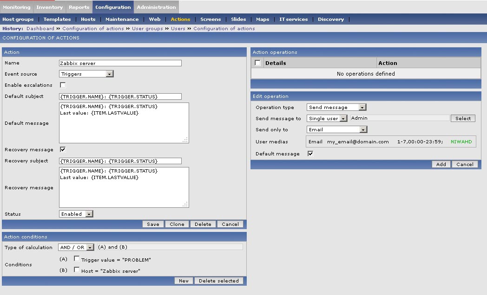Save the action
Screen dimensions: 487x295
point(153,224)
